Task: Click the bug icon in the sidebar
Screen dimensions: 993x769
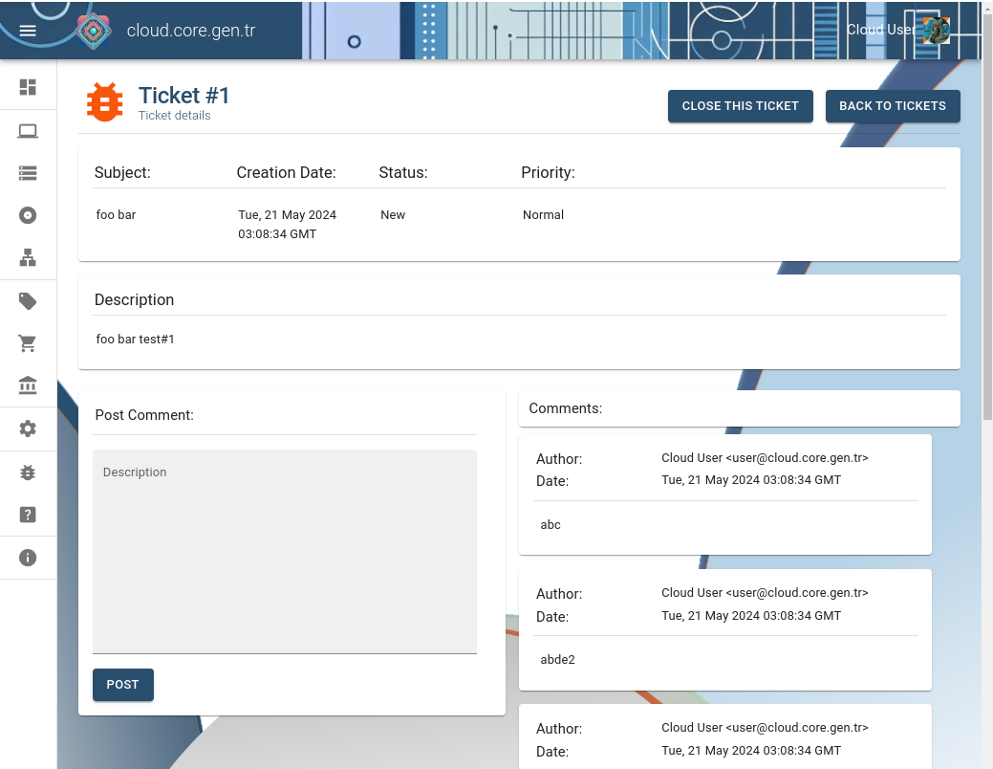Action: pyautogui.click(x=28, y=472)
